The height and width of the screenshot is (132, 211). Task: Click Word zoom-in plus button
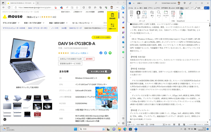coord(202,125)
